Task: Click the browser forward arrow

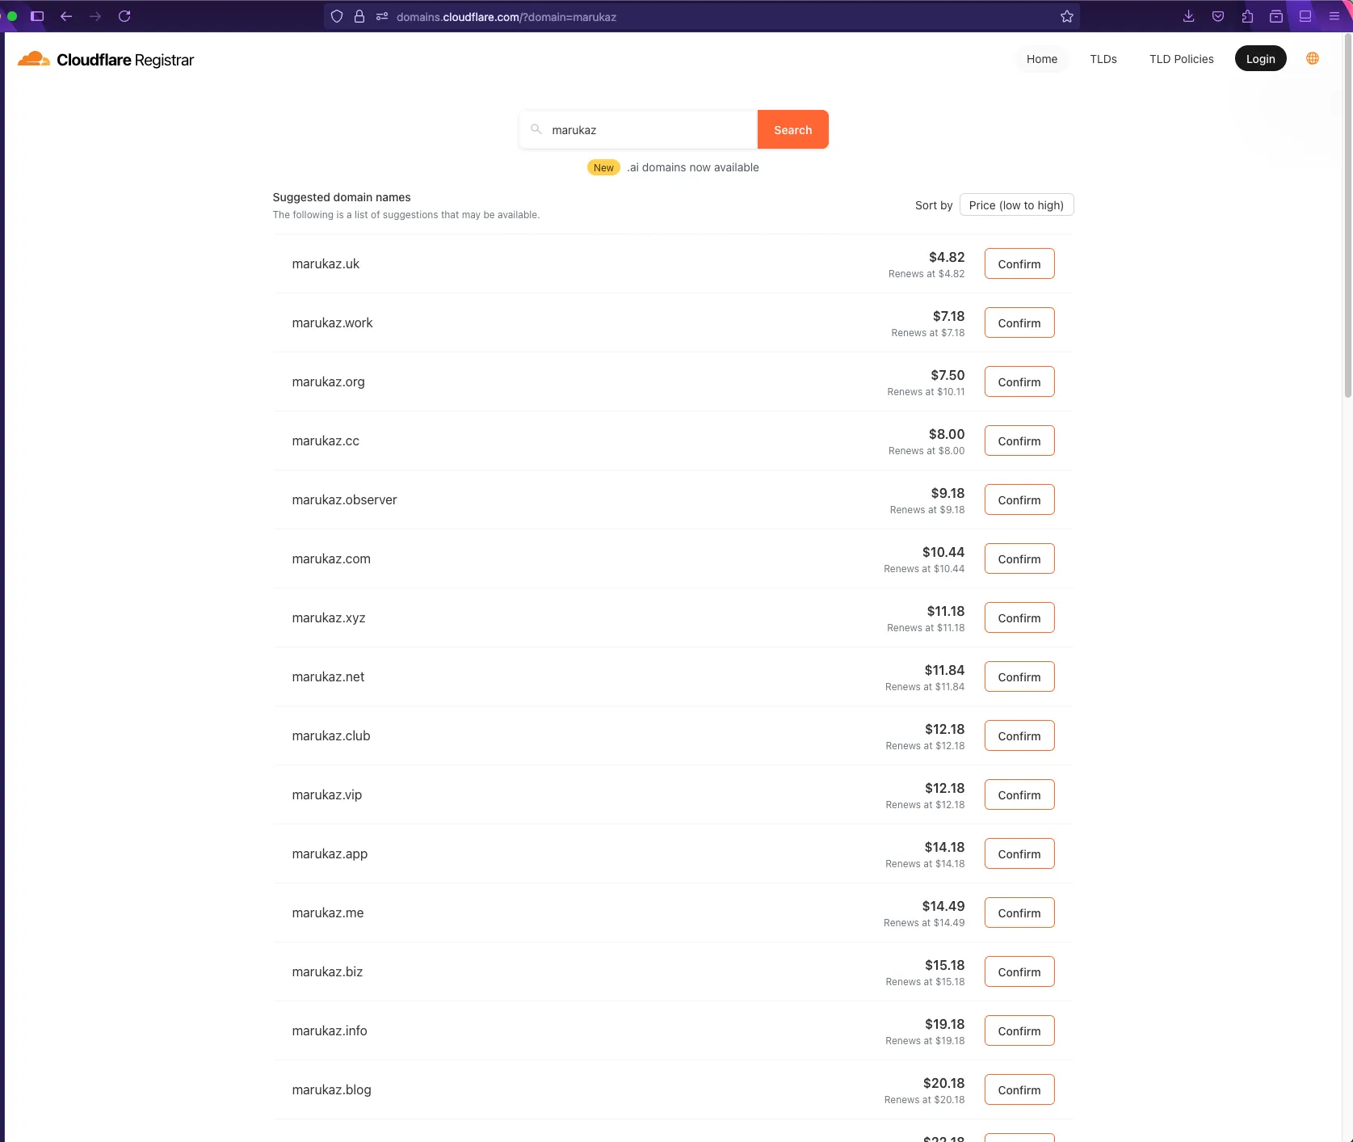Action: pos(95,16)
